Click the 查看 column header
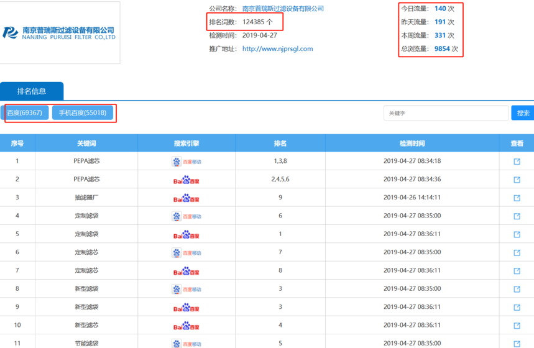Image resolution: width=534 pixels, height=348 pixels. click(x=517, y=144)
